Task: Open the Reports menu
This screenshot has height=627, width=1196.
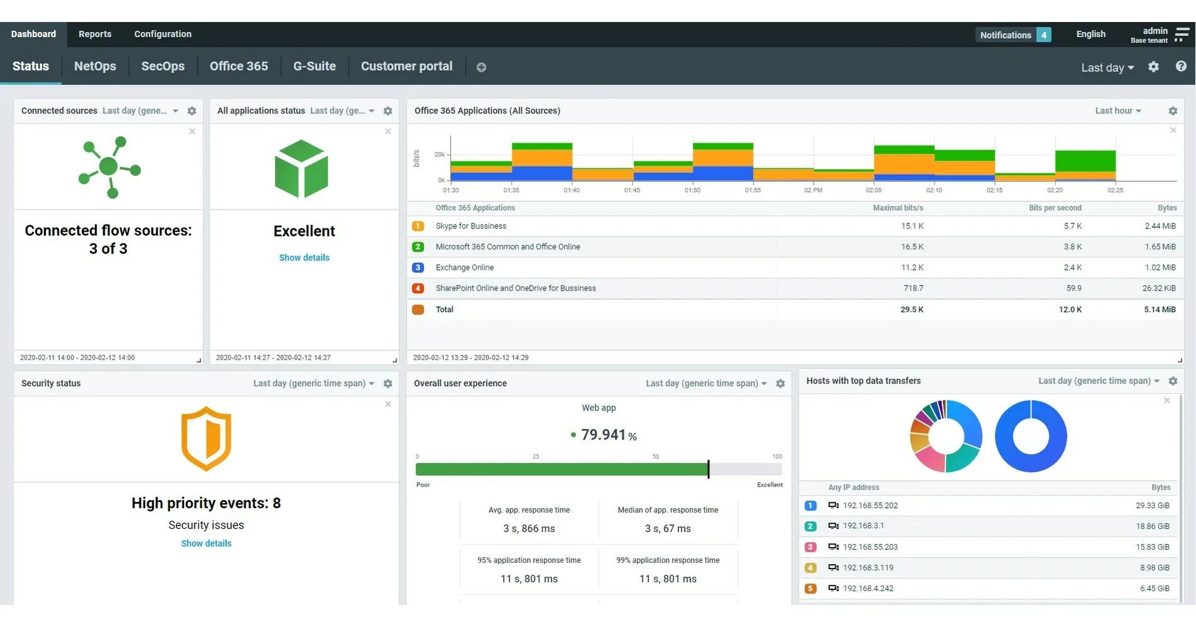Action: tap(95, 34)
